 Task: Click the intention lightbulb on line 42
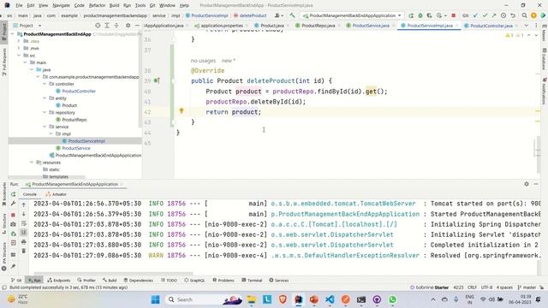point(182,110)
